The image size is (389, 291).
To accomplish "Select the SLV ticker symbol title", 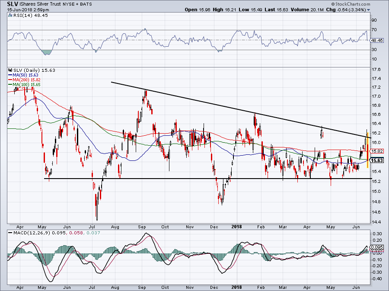I will coord(13,4).
